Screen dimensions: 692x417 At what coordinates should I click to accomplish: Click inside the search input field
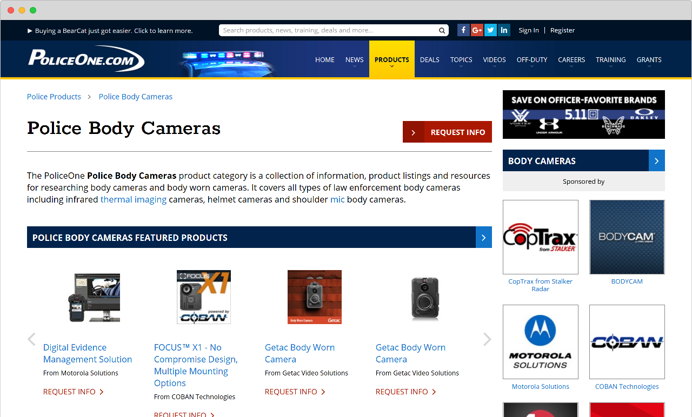[324, 30]
